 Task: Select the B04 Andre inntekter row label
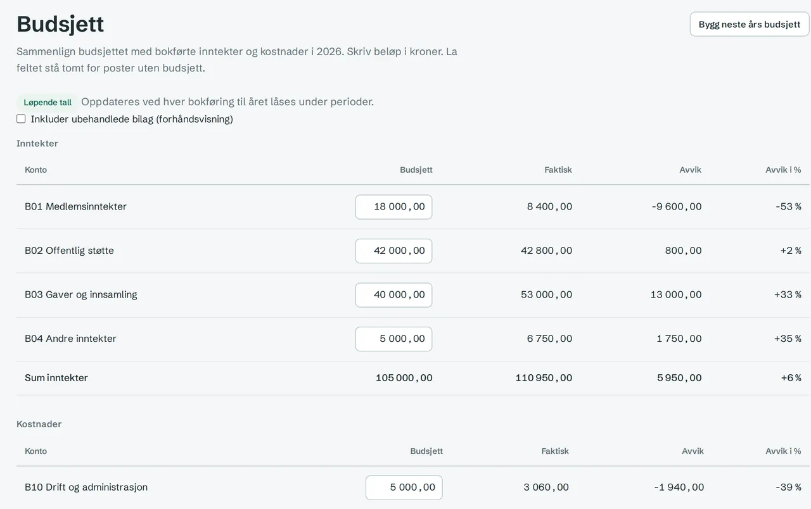pos(70,339)
